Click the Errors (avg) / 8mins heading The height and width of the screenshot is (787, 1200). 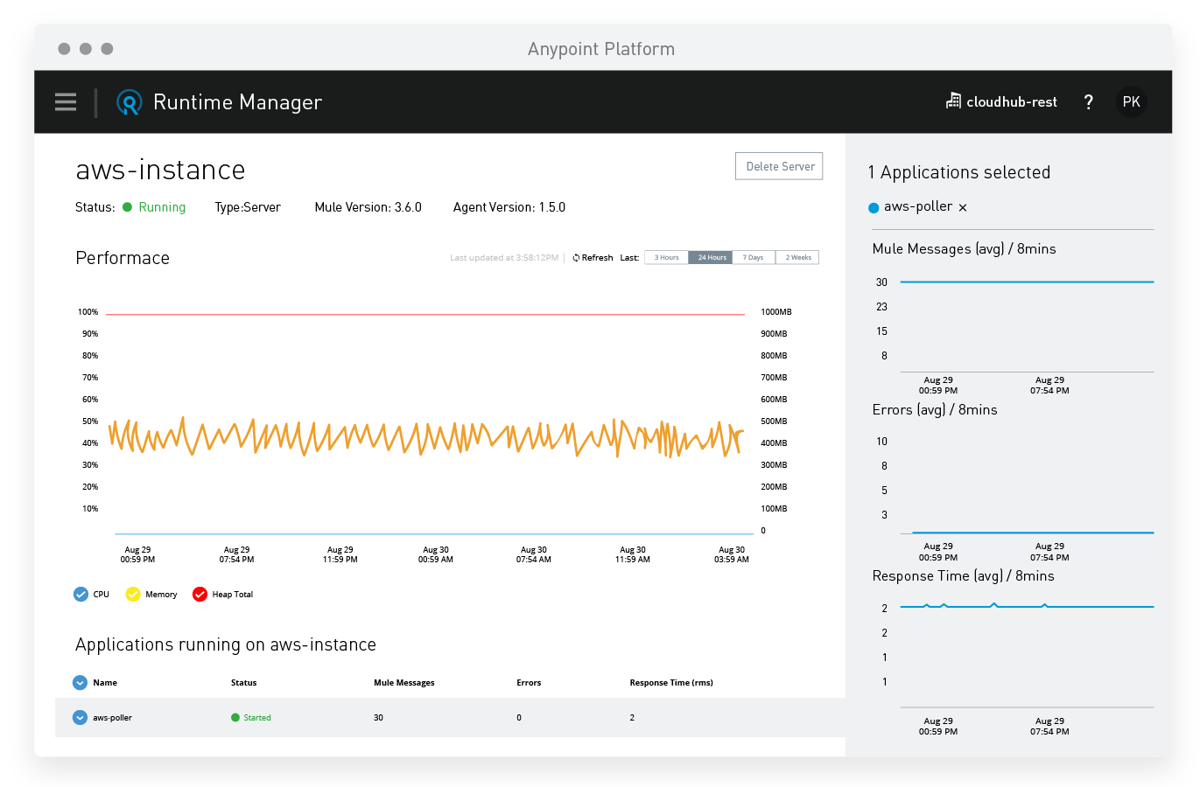click(935, 410)
